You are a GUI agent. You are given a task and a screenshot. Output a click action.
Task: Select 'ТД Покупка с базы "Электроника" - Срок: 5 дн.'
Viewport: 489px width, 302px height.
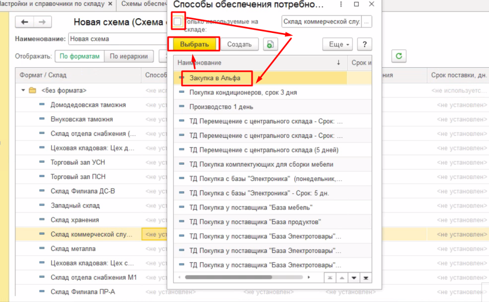pyautogui.click(x=273, y=193)
